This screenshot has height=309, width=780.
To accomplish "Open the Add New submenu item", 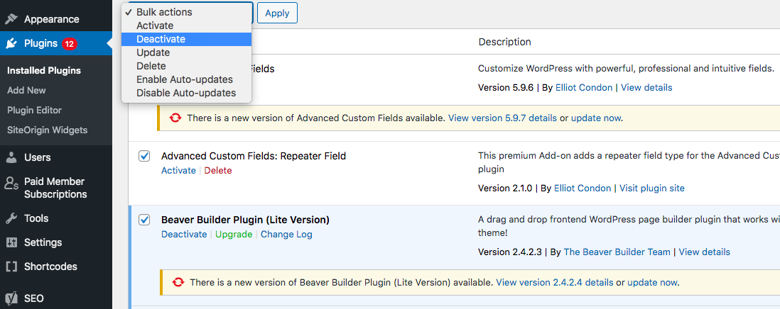I will pos(26,90).
